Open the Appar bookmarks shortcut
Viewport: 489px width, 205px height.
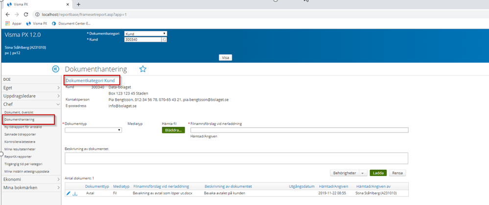click(14, 23)
